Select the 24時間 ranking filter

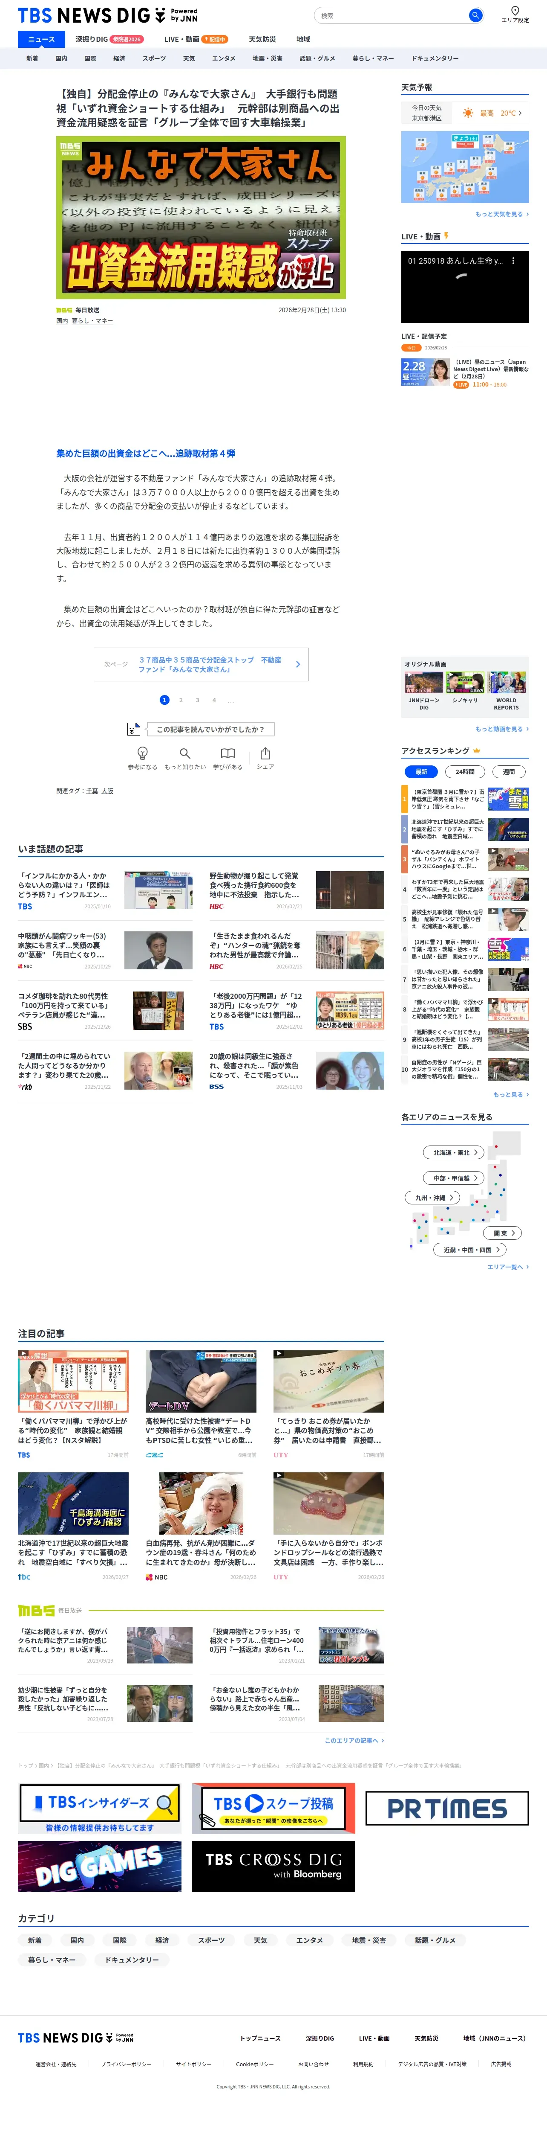click(x=466, y=771)
